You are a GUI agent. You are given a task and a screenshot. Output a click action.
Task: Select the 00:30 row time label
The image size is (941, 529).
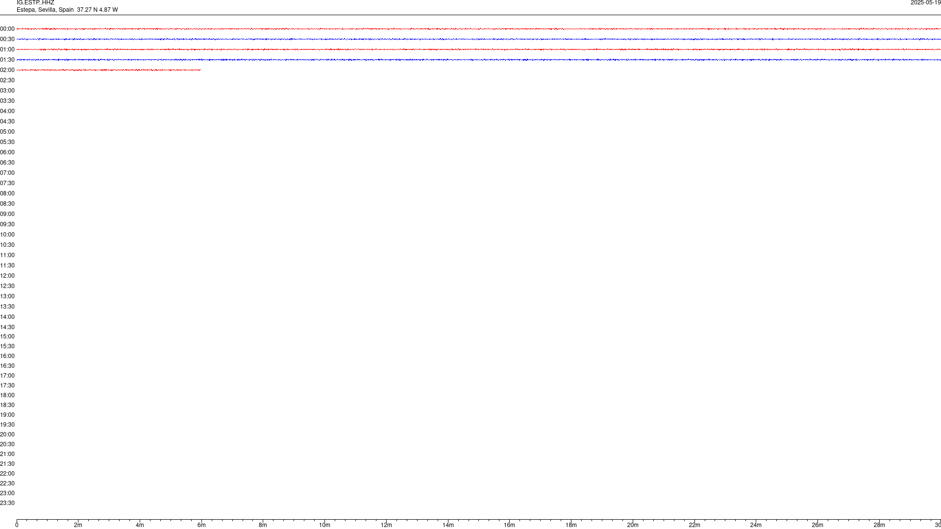pyautogui.click(x=7, y=39)
